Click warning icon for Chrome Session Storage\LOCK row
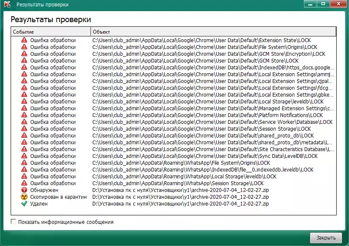 tap(24, 129)
